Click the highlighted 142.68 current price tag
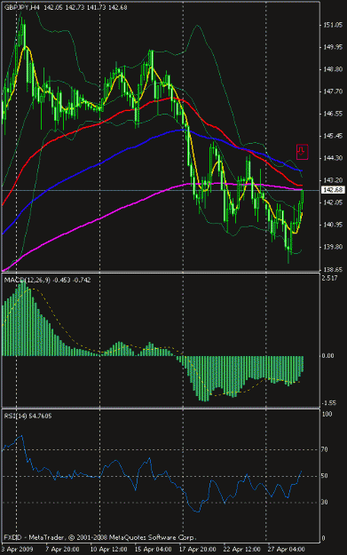The image size is (347, 555). pos(333,190)
